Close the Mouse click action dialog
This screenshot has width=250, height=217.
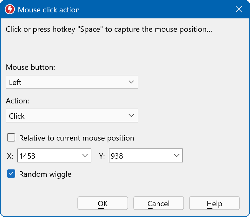coord(239,10)
